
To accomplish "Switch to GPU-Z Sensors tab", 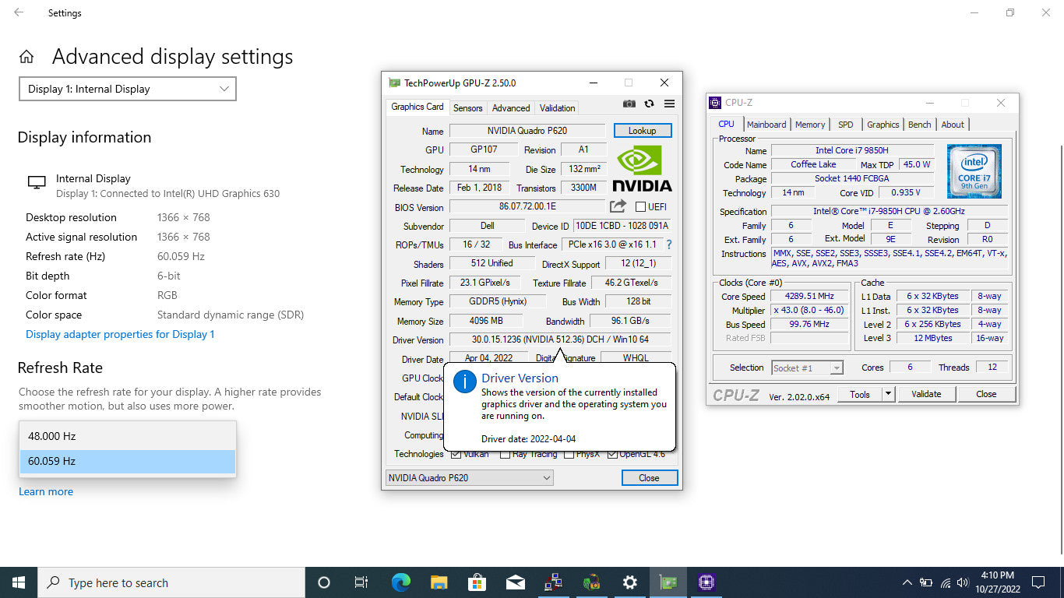I will tap(468, 108).
